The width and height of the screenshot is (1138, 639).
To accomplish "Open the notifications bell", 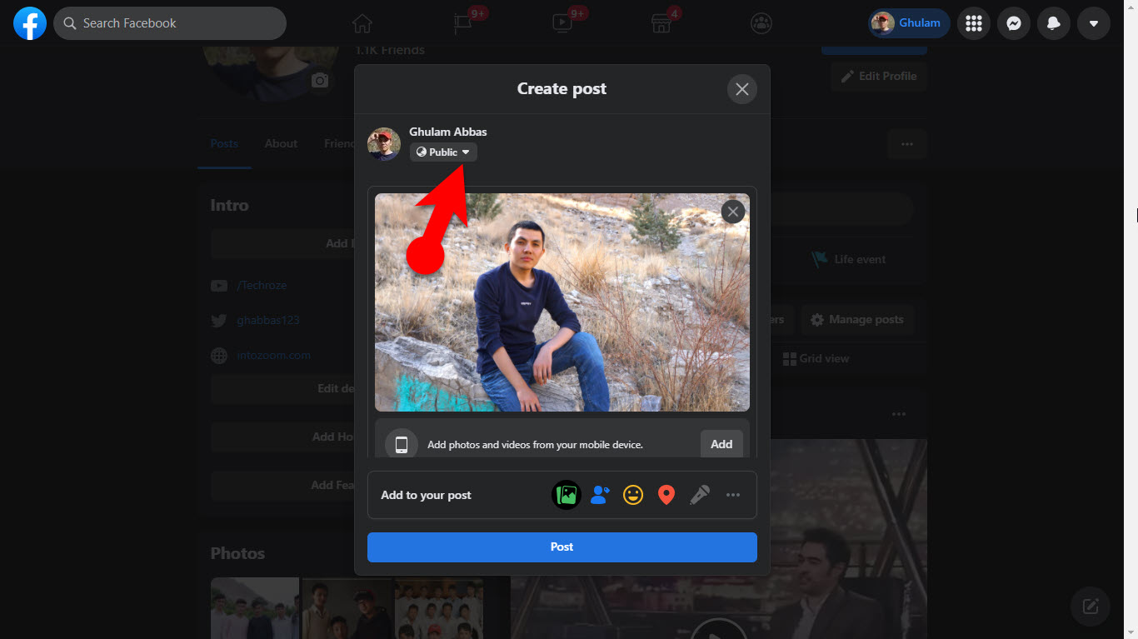I will (x=1054, y=23).
